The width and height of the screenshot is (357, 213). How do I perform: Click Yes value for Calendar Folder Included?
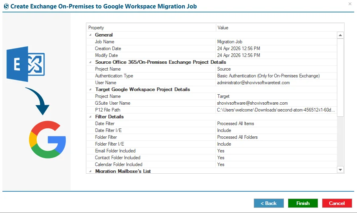(x=220, y=164)
